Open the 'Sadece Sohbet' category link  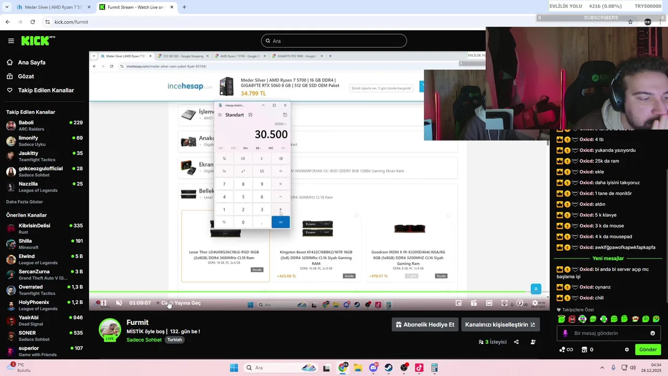point(144,339)
